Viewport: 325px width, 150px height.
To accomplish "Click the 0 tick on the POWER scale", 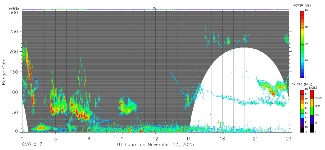I will [306, 77].
